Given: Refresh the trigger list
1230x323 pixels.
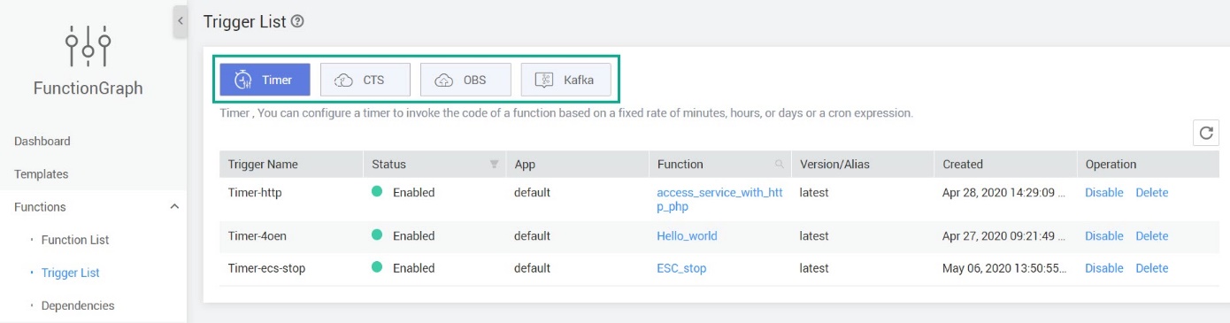Looking at the screenshot, I should (1206, 133).
